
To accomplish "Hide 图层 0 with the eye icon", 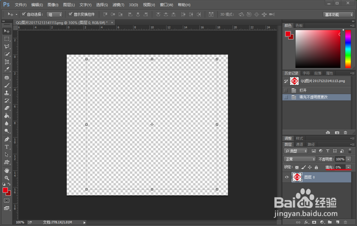I will (x=287, y=177).
